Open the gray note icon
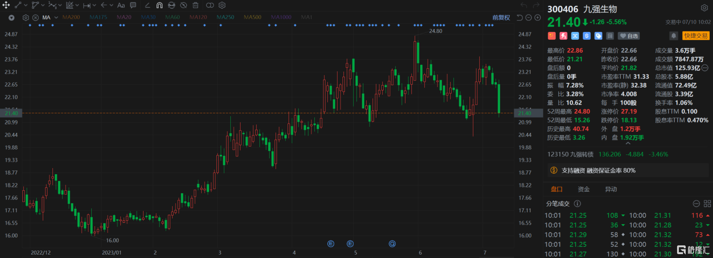713x258 pixels. point(610,36)
